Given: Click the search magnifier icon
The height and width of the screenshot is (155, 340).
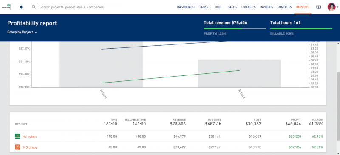Looking at the screenshot, I should coord(34,7).
